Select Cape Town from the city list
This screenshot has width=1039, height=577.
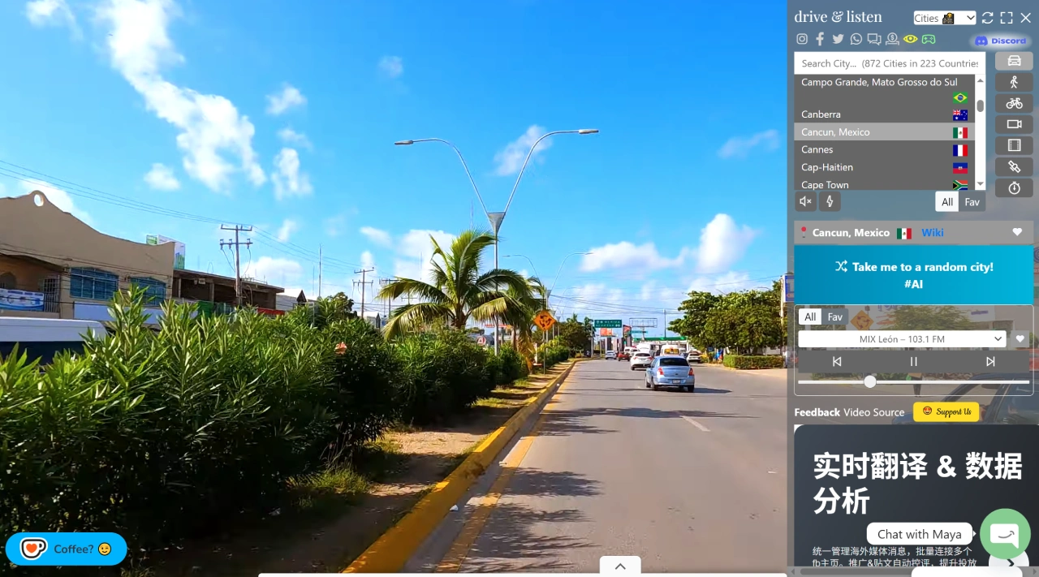(884, 184)
